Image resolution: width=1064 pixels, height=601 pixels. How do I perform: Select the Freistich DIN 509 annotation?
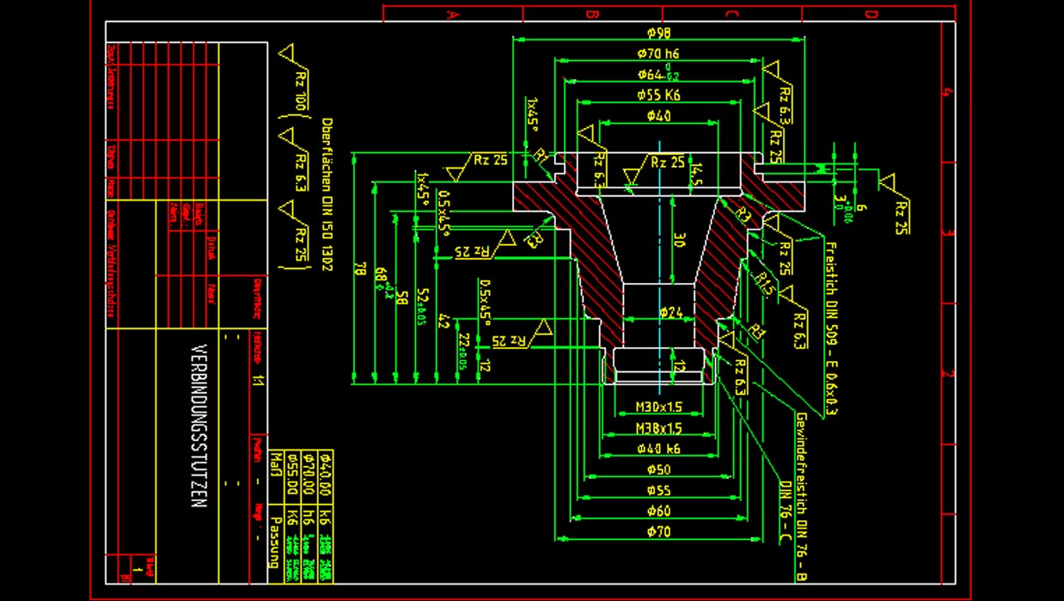[830, 328]
